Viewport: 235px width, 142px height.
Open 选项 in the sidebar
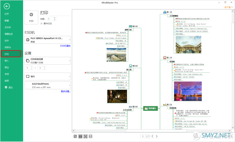point(7,81)
